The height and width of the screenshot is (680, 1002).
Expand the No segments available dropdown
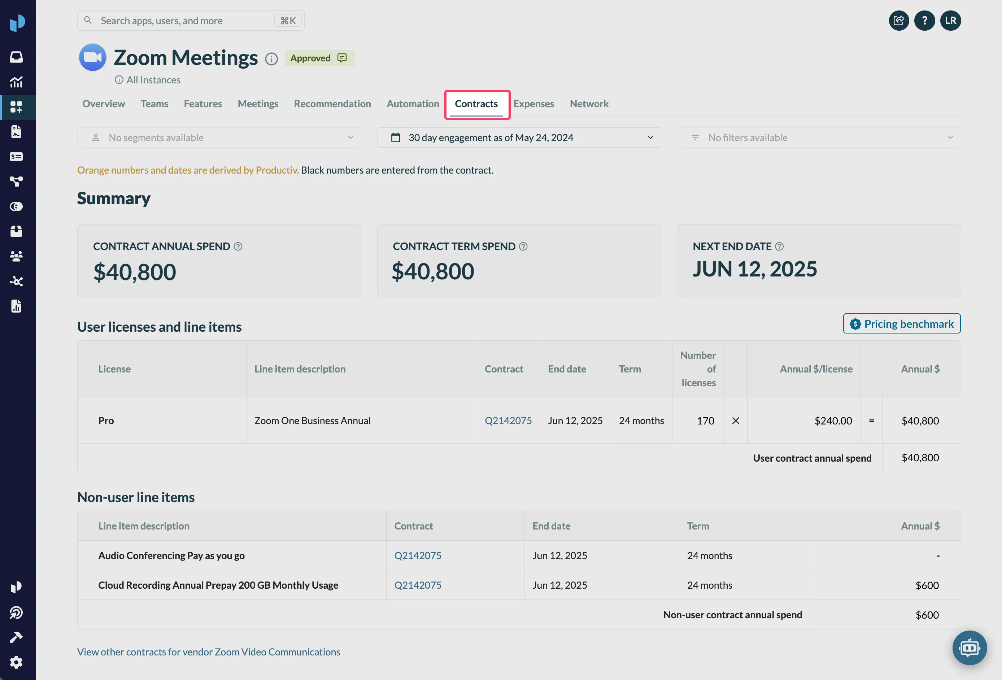pos(219,138)
